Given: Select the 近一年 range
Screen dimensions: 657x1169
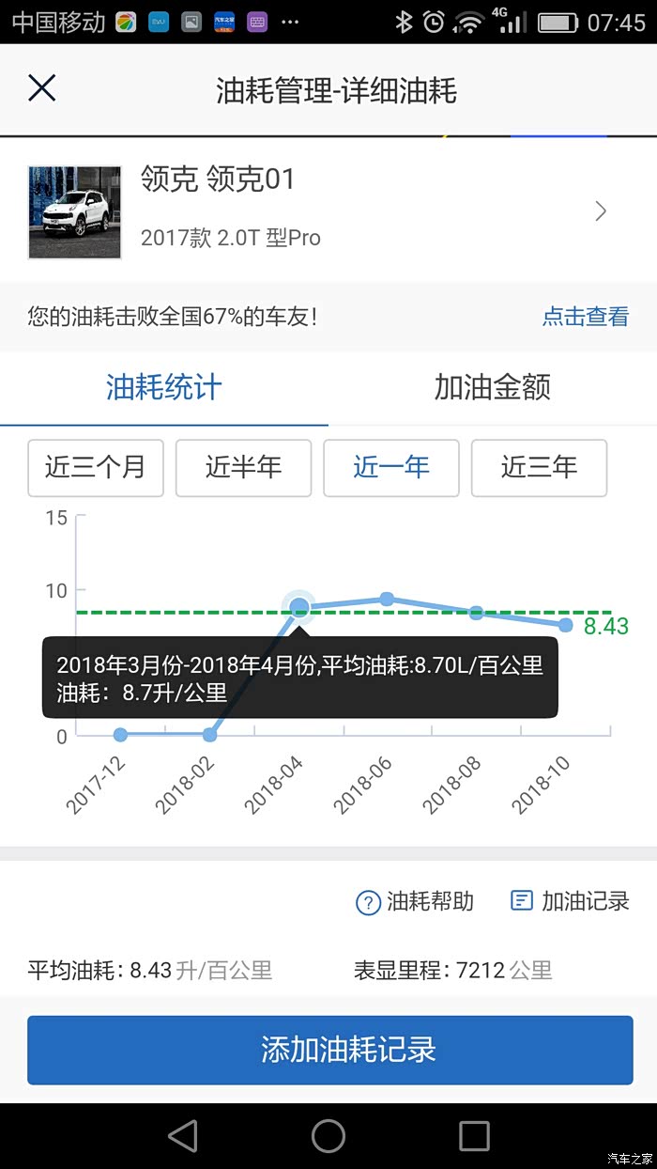Looking at the screenshot, I should (391, 468).
